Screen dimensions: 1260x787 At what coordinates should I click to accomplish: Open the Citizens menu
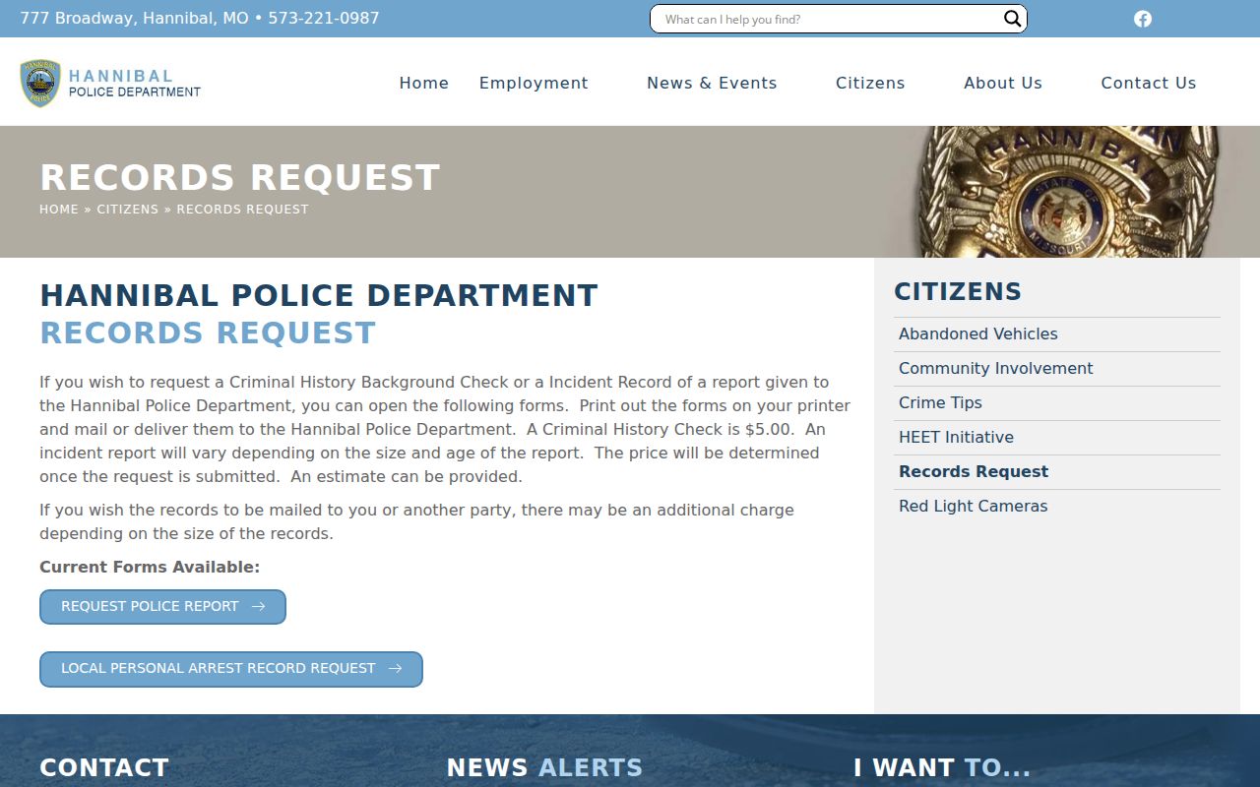coord(870,83)
